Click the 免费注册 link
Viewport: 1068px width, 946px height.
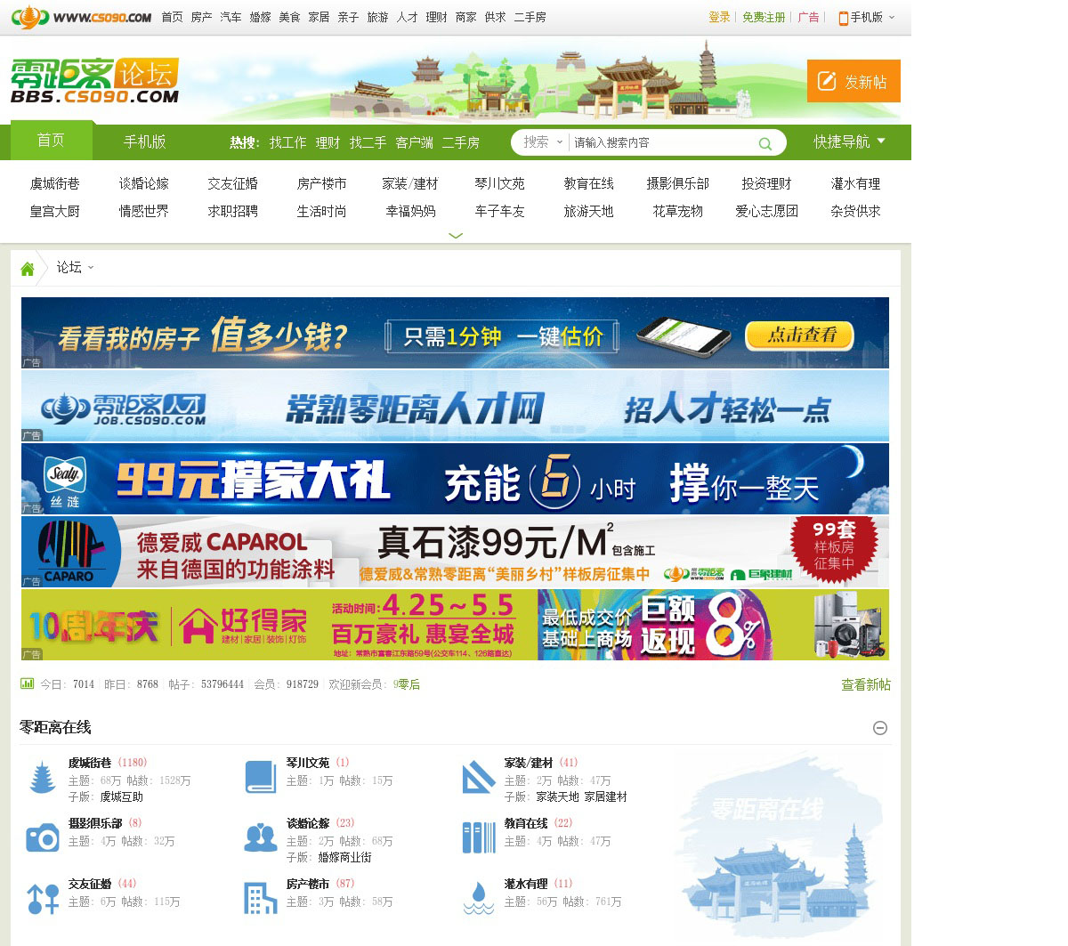coord(764,17)
